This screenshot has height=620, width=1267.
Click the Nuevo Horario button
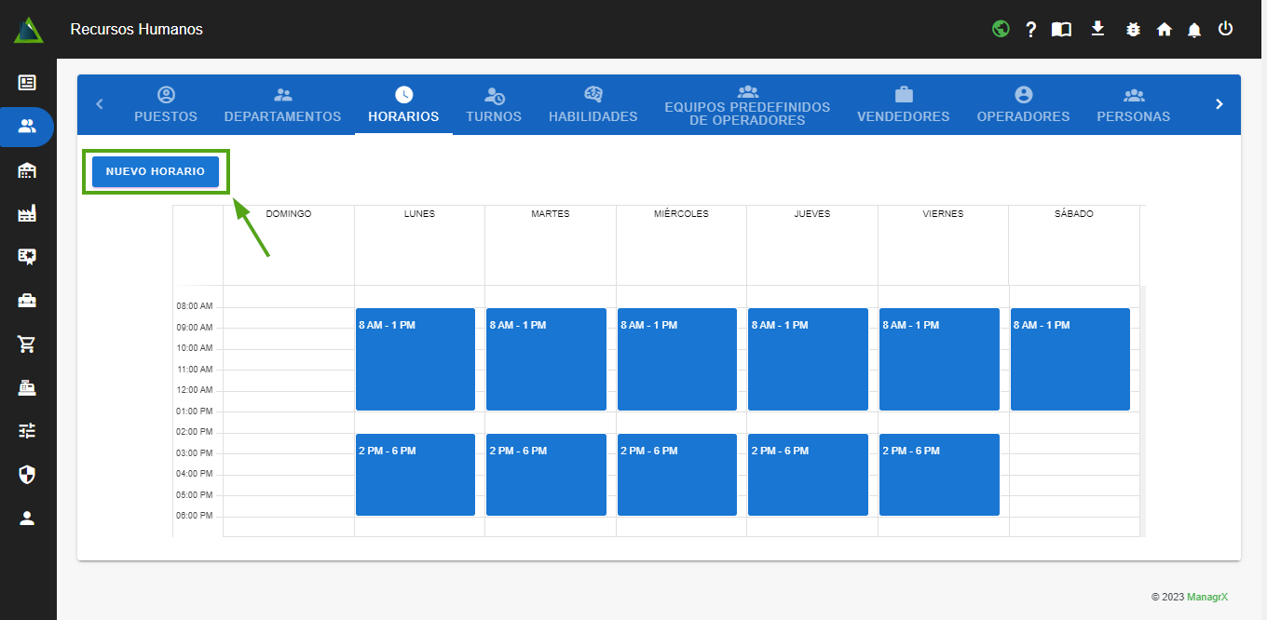[x=156, y=172]
